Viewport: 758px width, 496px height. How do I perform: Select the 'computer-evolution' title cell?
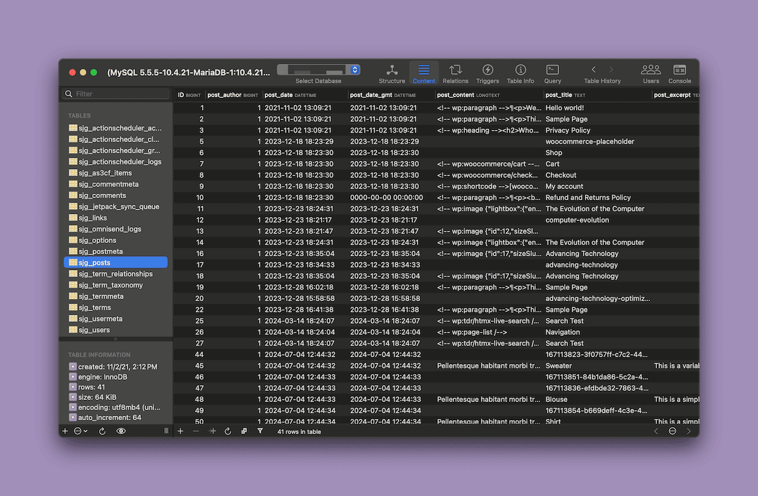pyautogui.click(x=598, y=220)
